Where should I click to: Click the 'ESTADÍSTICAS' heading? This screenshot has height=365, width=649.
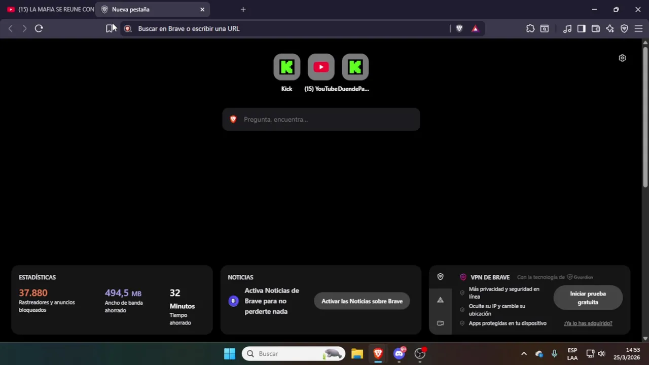pos(37,277)
